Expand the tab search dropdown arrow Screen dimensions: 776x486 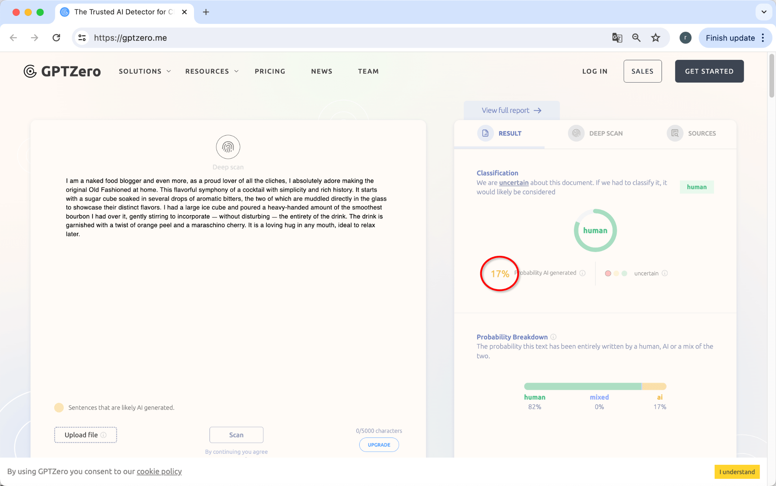point(764,12)
